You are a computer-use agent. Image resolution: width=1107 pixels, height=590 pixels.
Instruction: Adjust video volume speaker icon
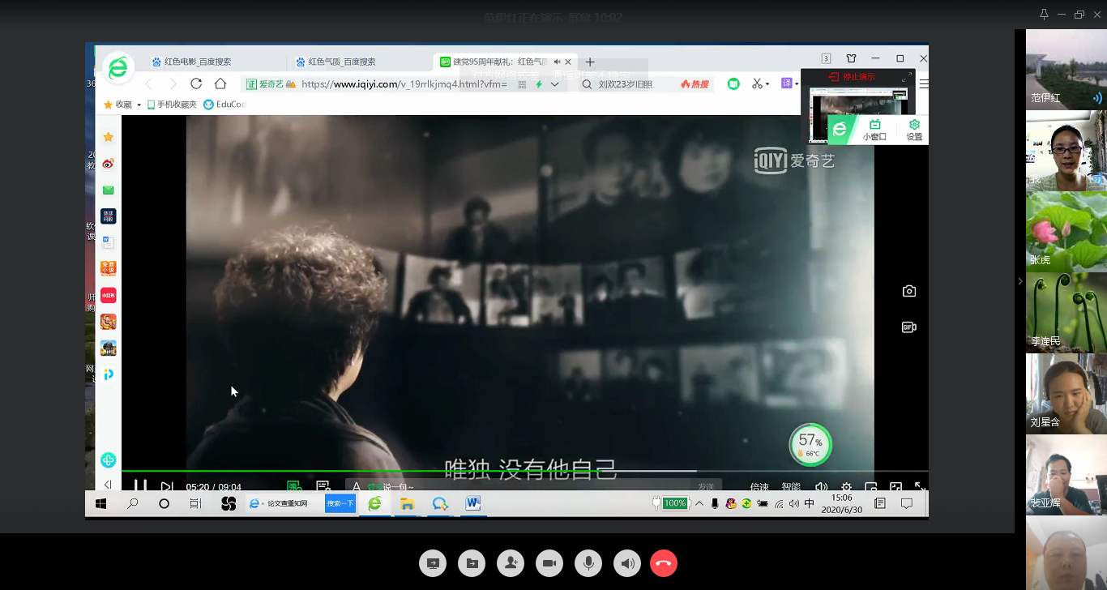pos(822,486)
